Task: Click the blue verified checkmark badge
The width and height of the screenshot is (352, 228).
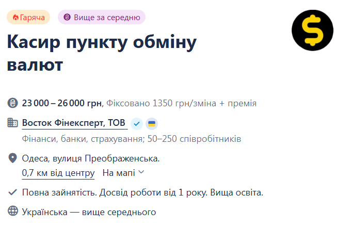Action: click(x=137, y=124)
